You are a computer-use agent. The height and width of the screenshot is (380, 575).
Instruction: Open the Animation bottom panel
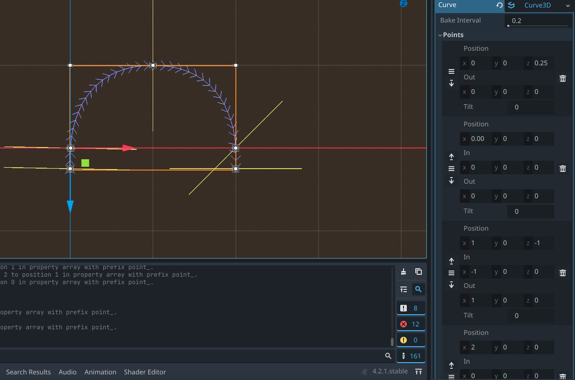click(100, 372)
